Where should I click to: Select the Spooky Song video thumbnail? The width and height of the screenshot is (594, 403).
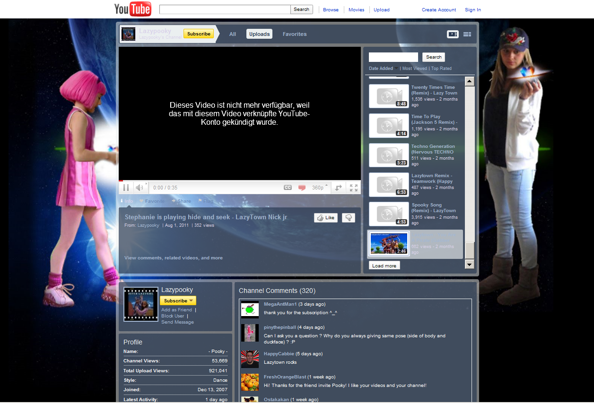(389, 214)
